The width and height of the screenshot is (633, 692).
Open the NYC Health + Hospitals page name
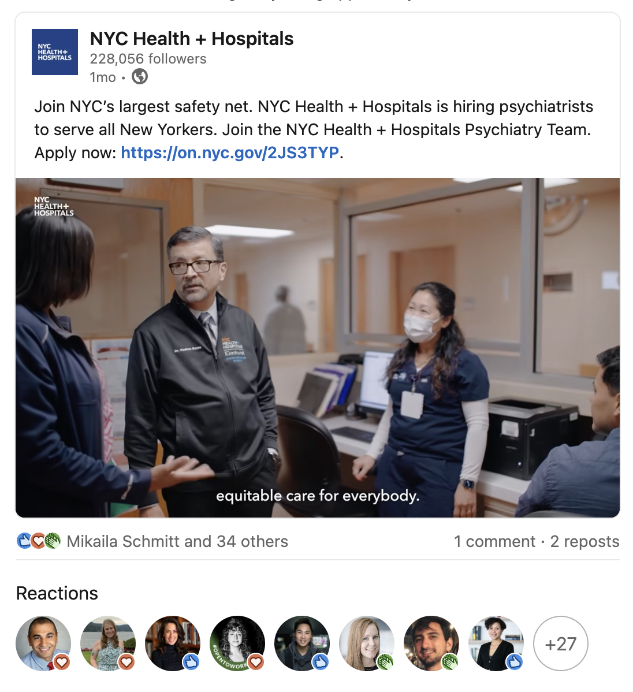tap(192, 39)
